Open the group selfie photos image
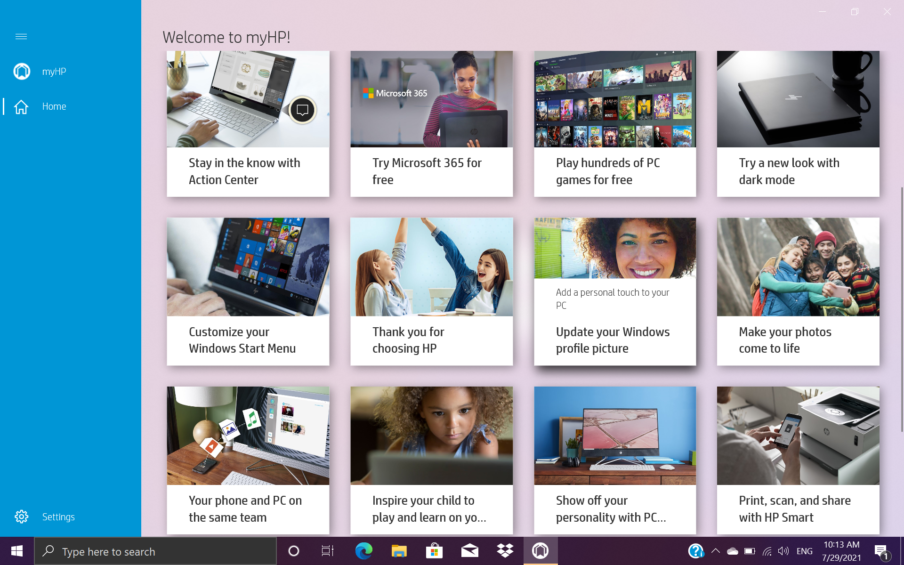Viewport: 904px width, 565px height. (798, 267)
